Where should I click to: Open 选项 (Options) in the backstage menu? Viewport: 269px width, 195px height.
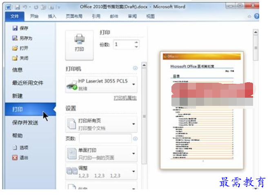click(20, 148)
